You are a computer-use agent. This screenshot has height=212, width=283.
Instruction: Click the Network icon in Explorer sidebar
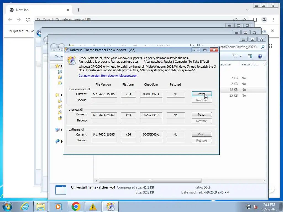point(57,141)
